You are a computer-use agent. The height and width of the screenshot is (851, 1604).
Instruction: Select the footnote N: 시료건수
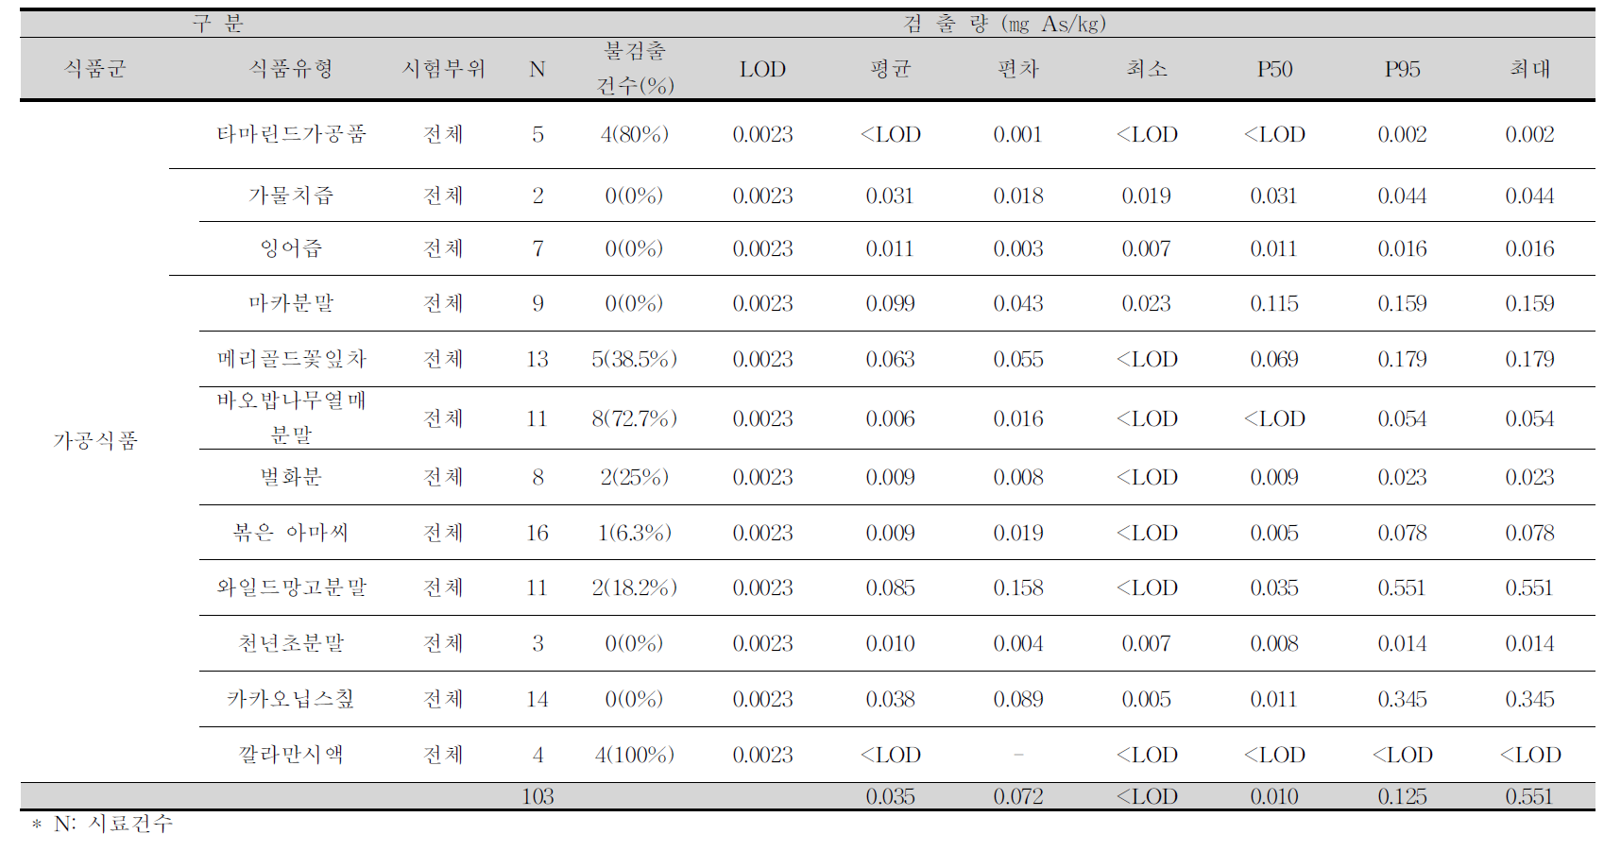[113, 824]
